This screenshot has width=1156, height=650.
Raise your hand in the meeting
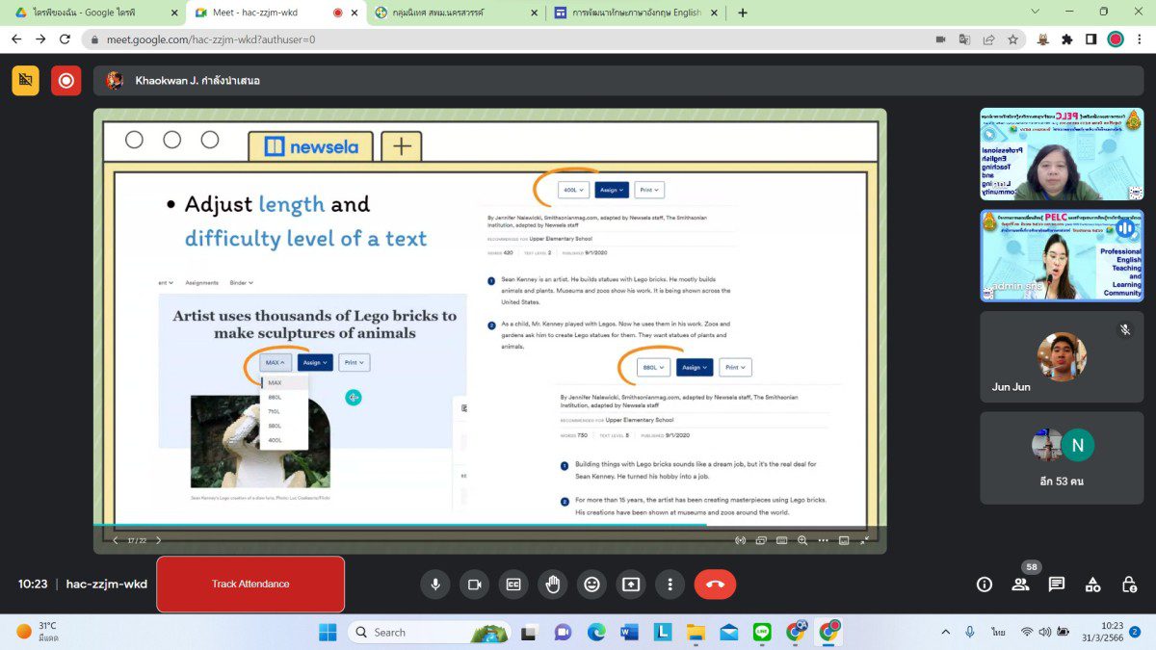[x=552, y=584]
